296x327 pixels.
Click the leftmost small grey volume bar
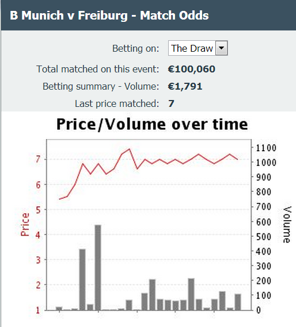59,309
